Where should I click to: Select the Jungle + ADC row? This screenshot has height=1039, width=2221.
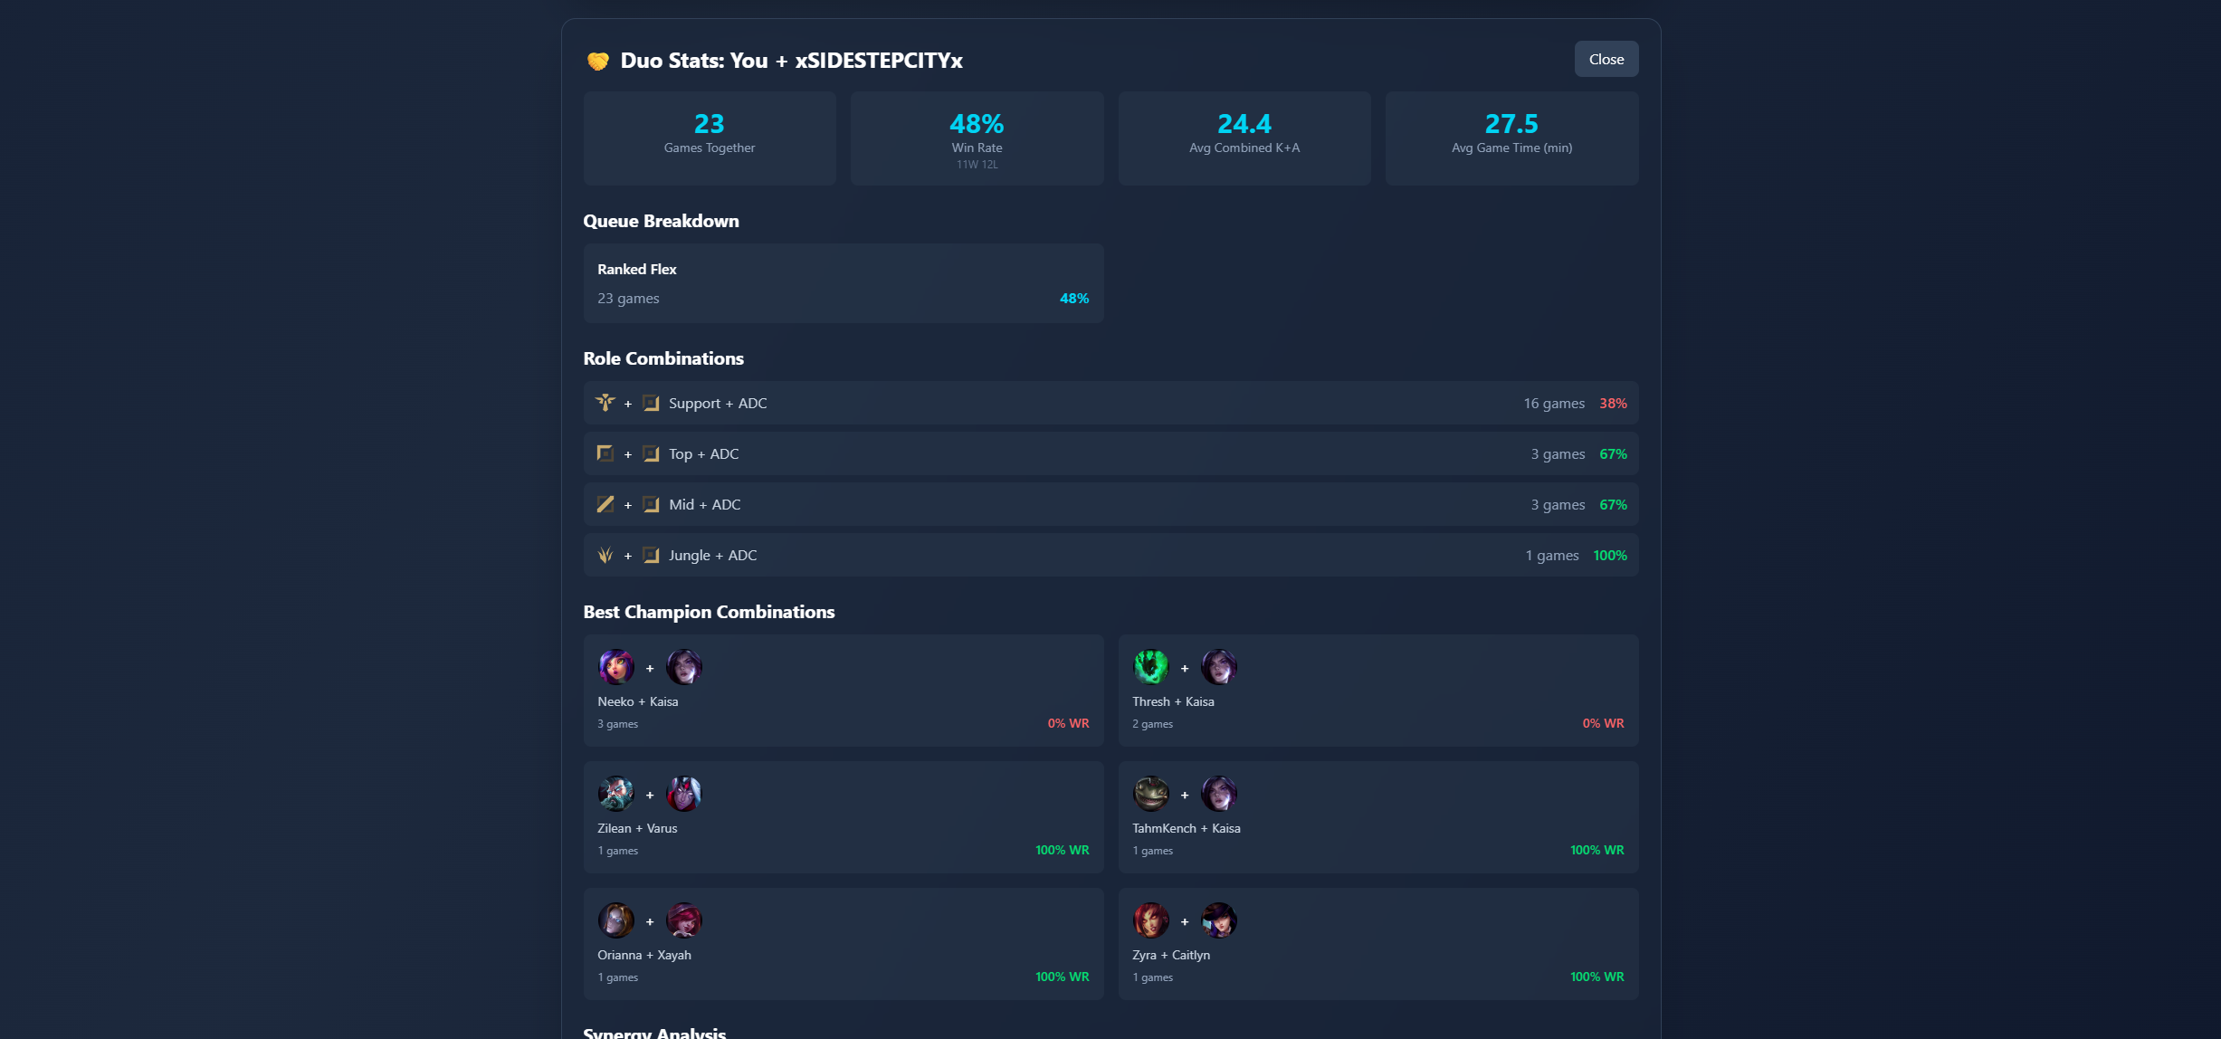1110,555
